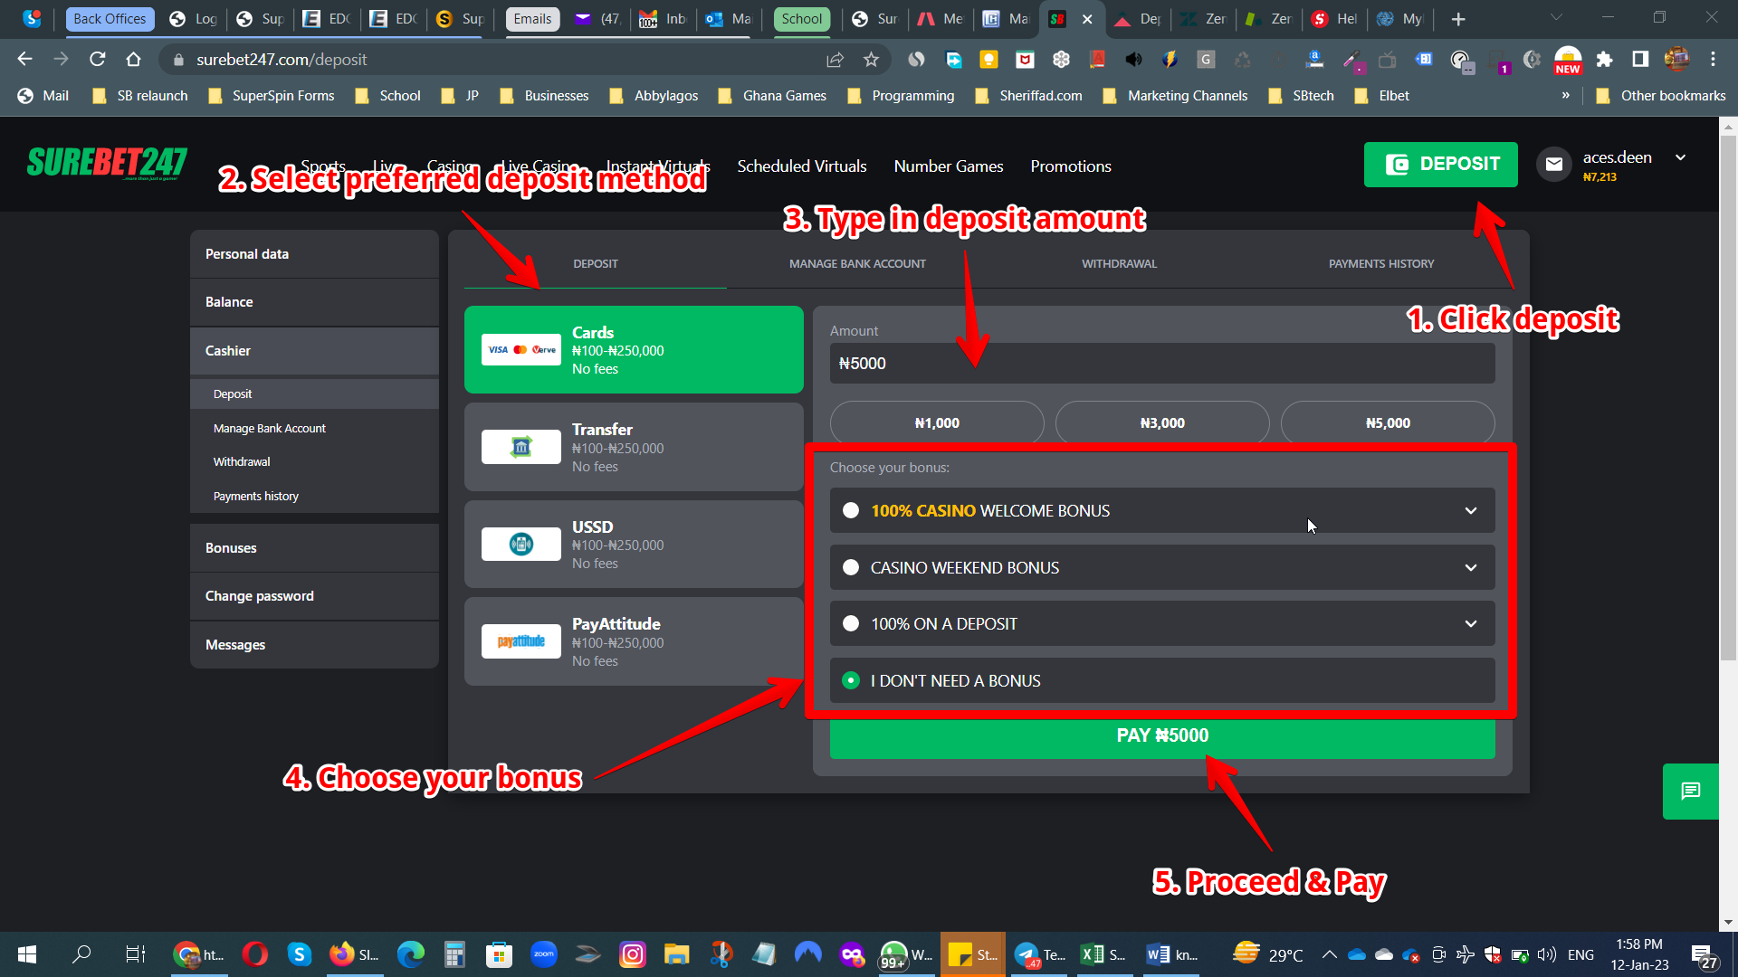This screenshot has width=1738, height=977.
Task: Open Microsoft Edge from the taskbar
Action: [x=410, y=954]
